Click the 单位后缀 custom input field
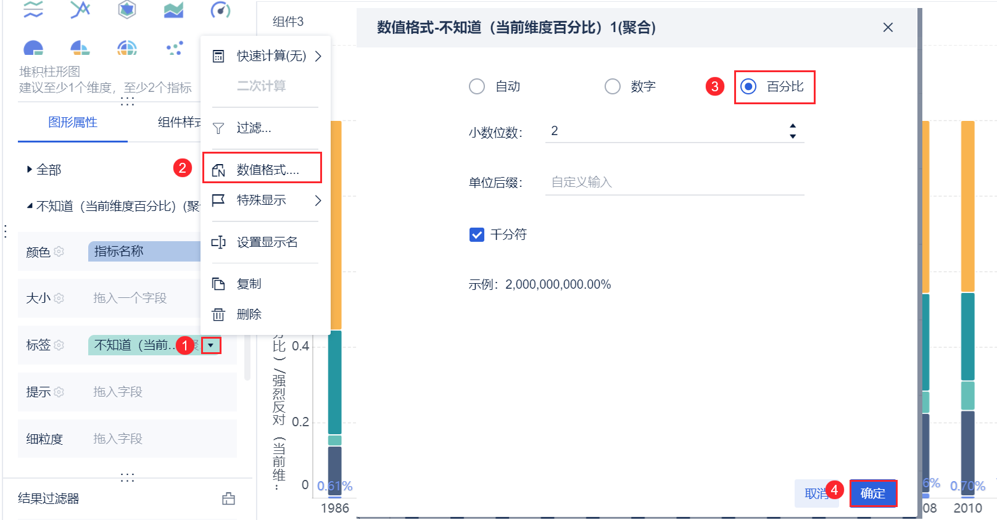997x520 pixels. point(675,182)
